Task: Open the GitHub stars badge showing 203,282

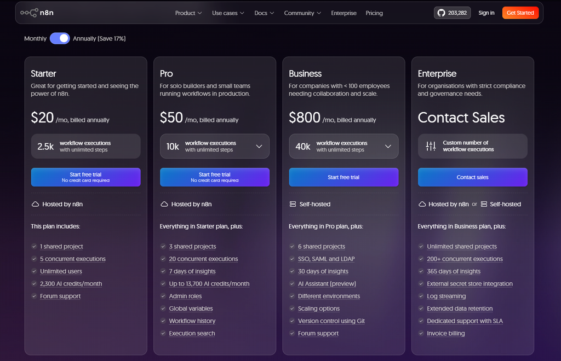Action: coord(452,13)
